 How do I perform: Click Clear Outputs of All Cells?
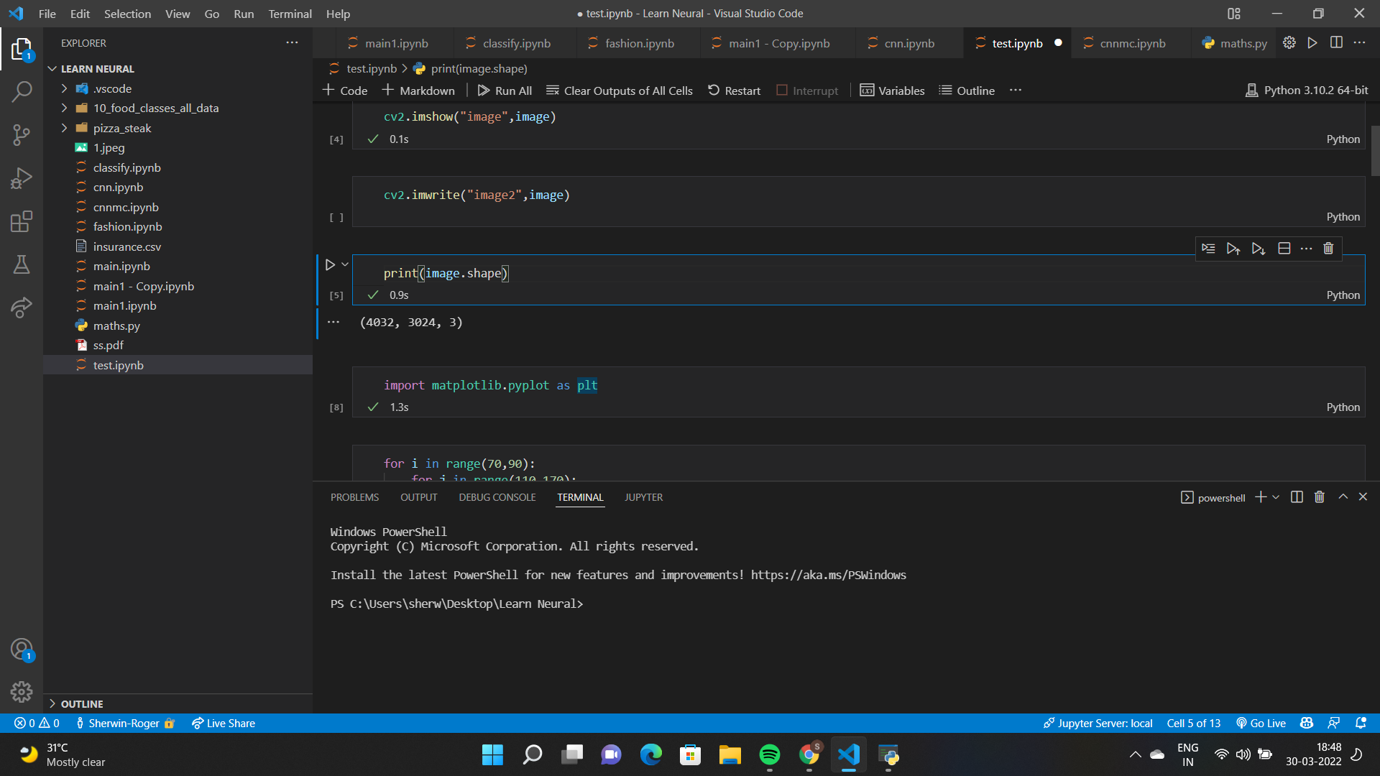pos(620,91)
